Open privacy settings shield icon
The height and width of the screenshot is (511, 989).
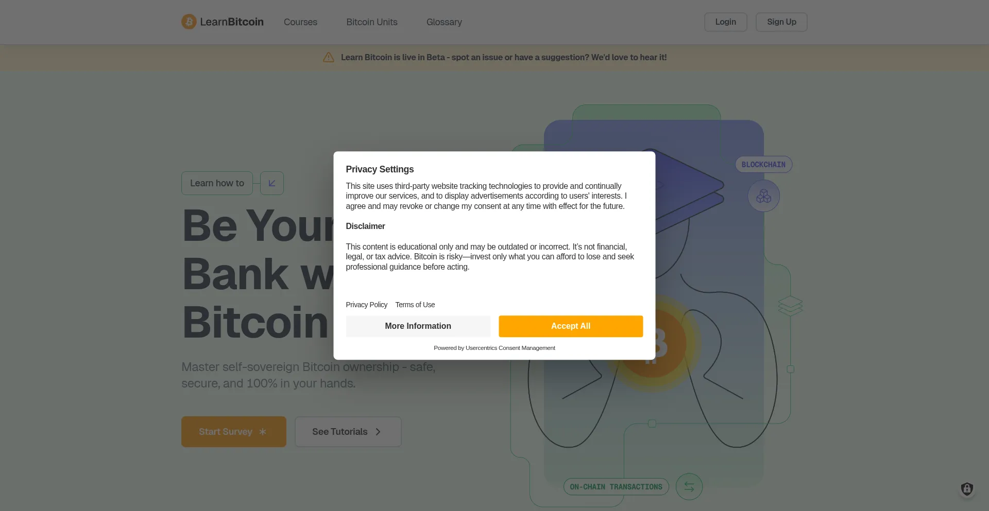pos(967,488)
